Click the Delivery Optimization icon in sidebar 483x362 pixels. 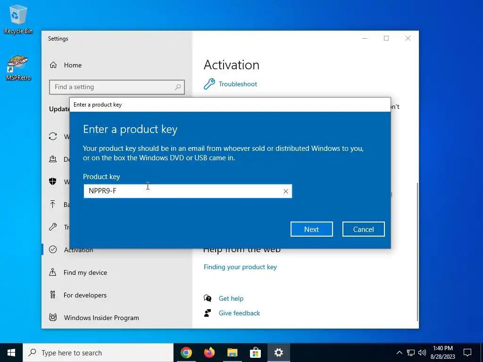[x=53, y=159]
